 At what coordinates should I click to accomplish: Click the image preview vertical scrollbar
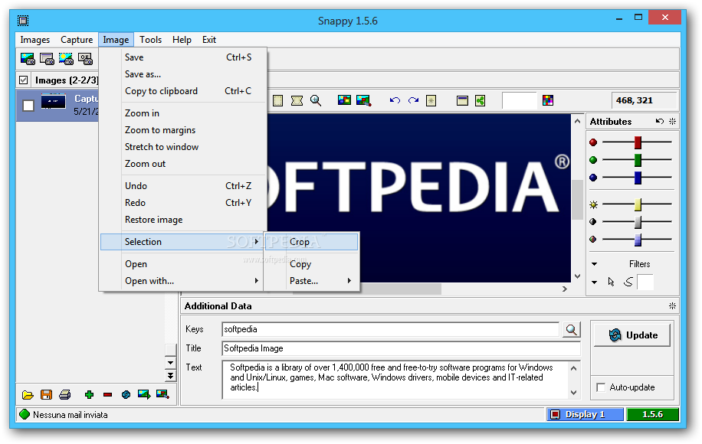click(x=577, y=199)
